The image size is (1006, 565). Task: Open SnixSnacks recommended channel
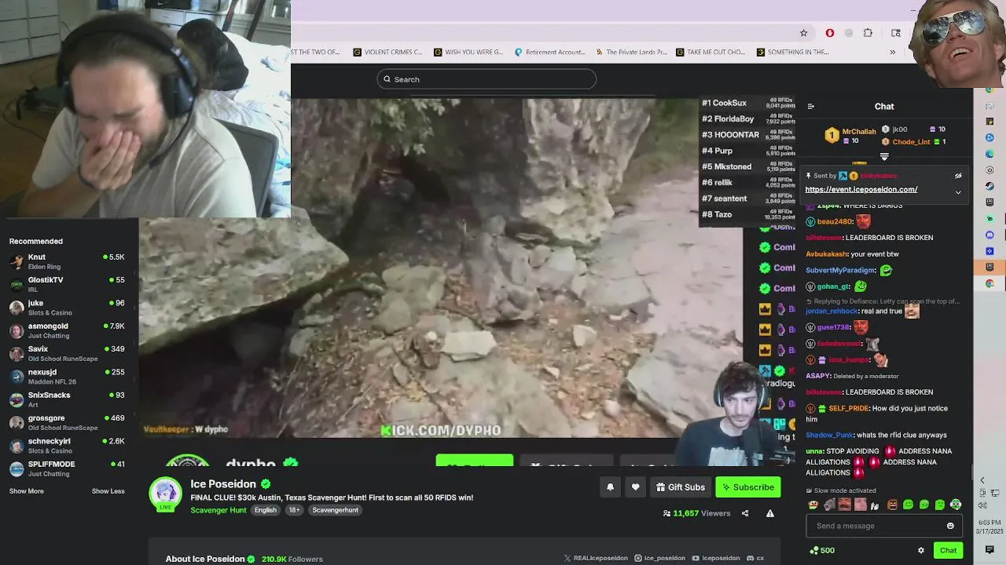click(x=67, y=399)
